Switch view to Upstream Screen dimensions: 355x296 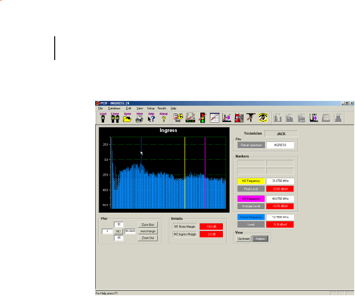tap(243, 239)
